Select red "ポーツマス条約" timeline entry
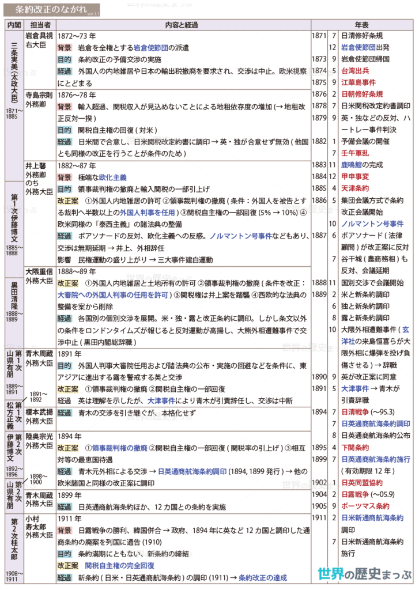This screenshot has width=419, height=590. [x=365, y=506]
